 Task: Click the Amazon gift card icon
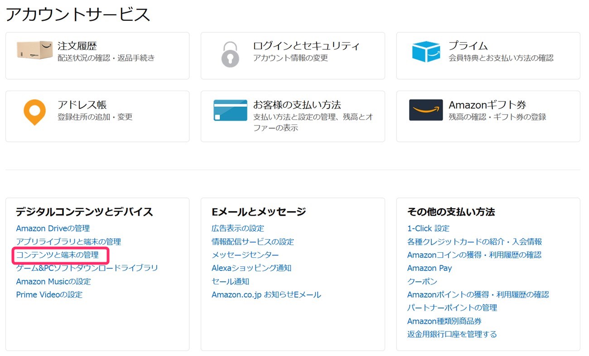[426, 110]
